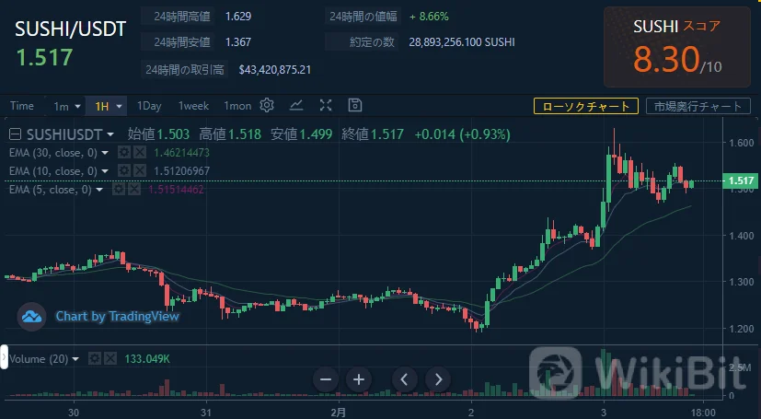Click the 24時間の取引高 label

click(x=184, y=70)
